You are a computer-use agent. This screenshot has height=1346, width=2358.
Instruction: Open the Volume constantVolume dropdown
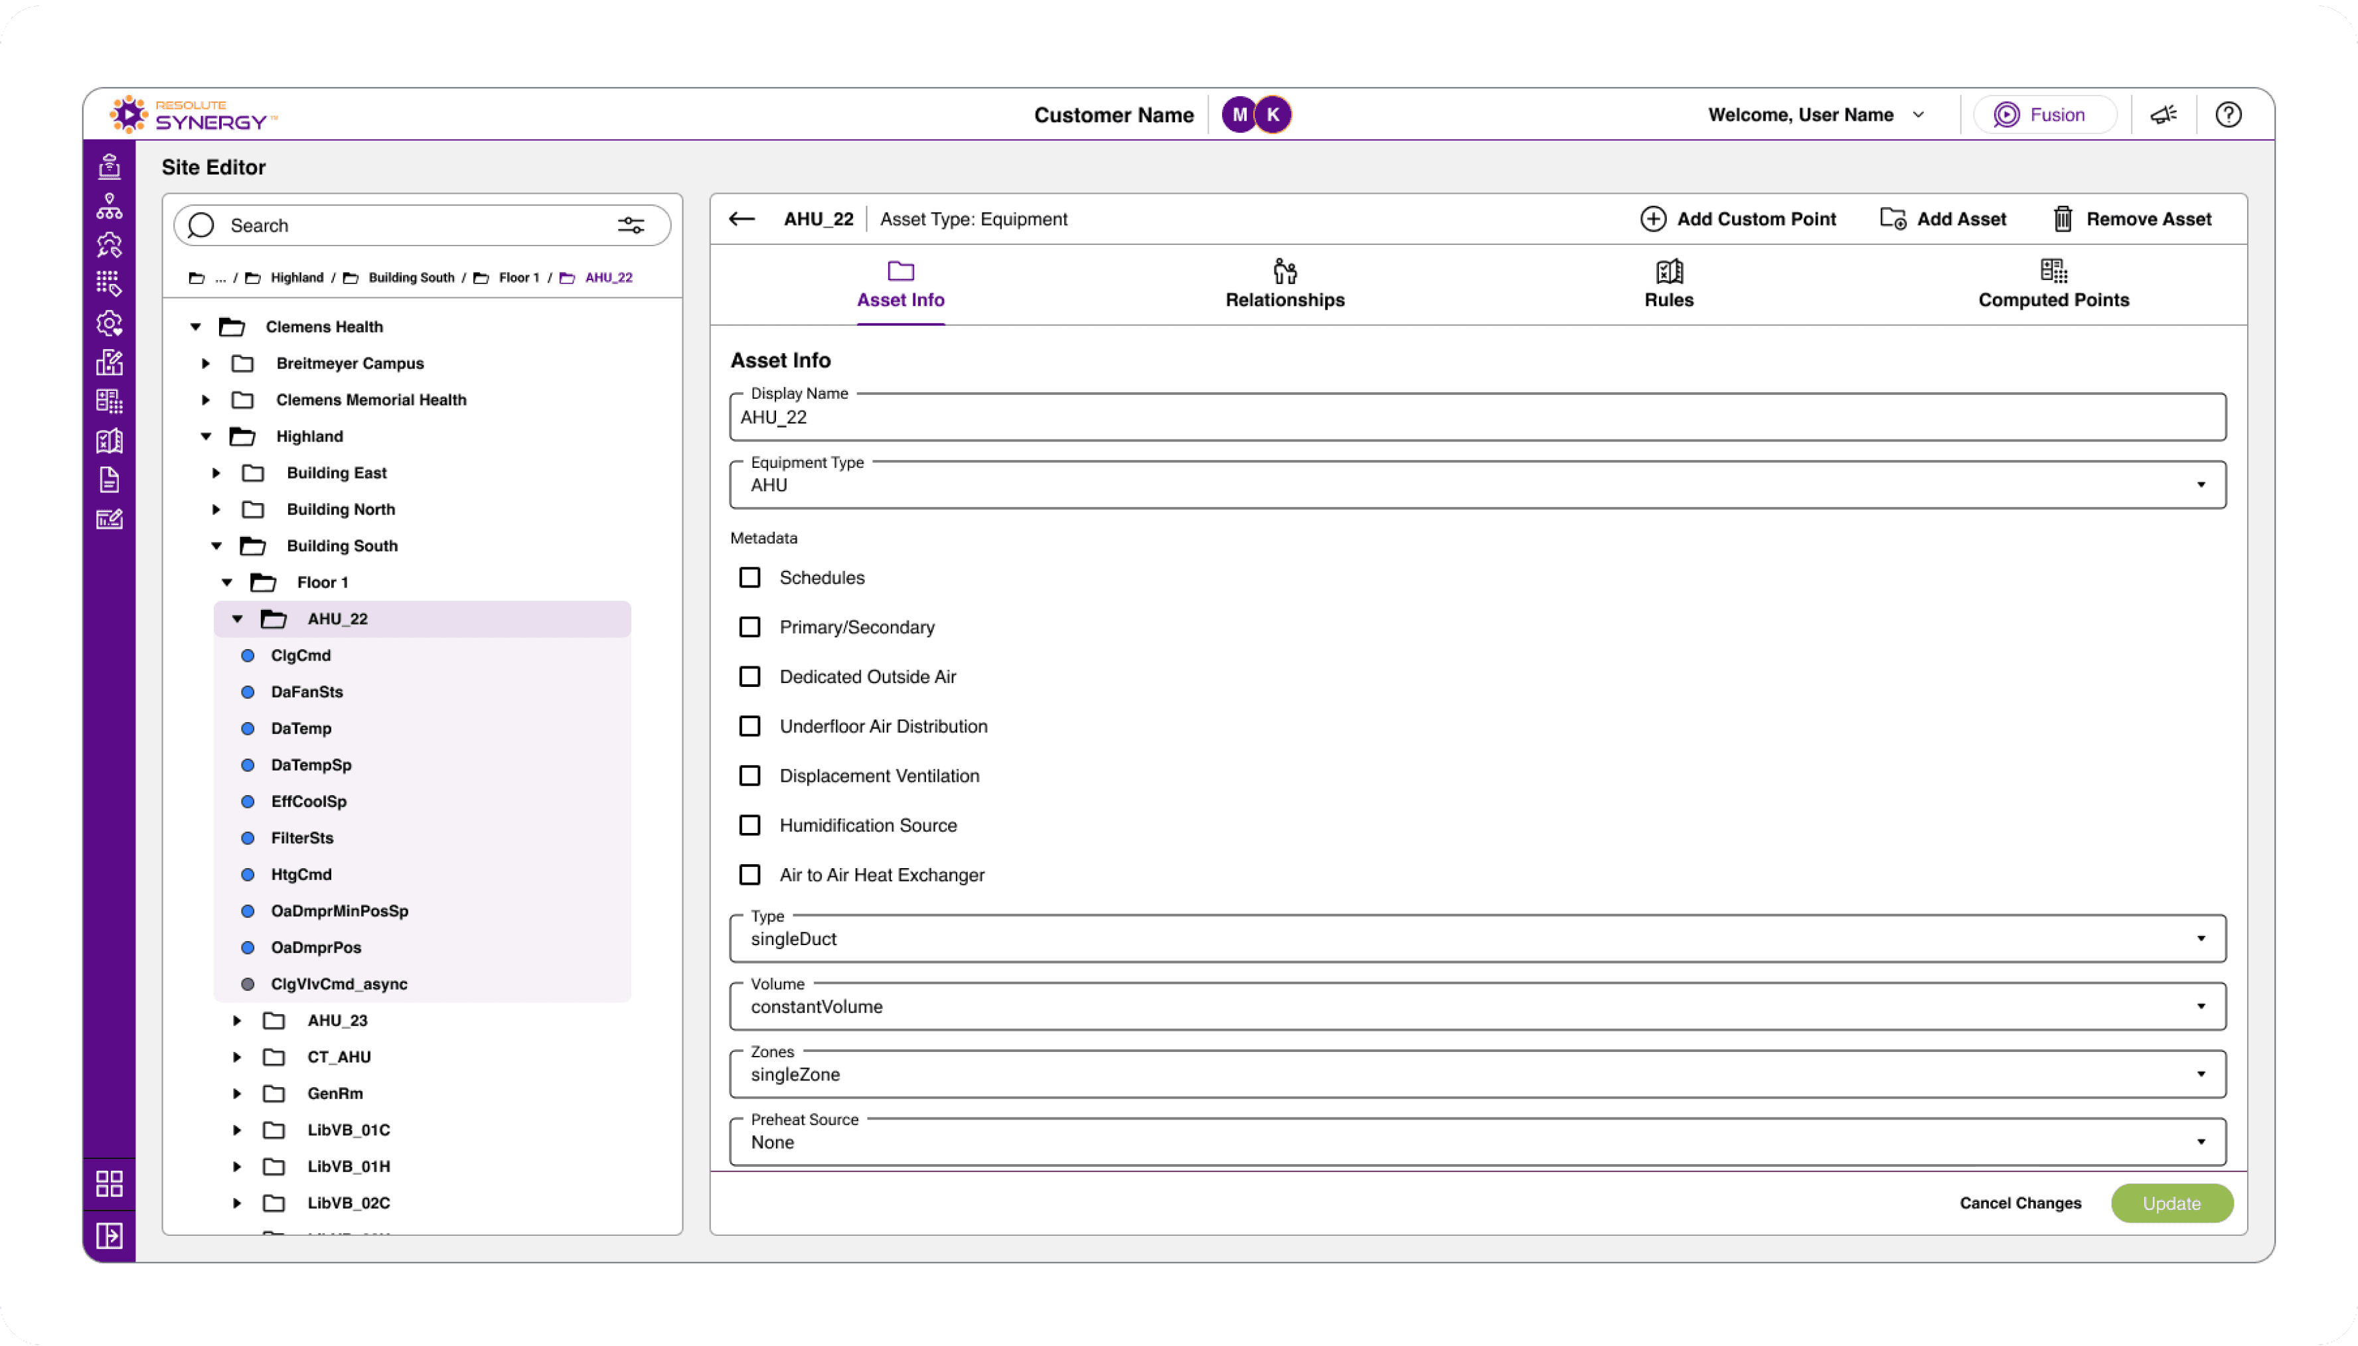[1477, 1007]
